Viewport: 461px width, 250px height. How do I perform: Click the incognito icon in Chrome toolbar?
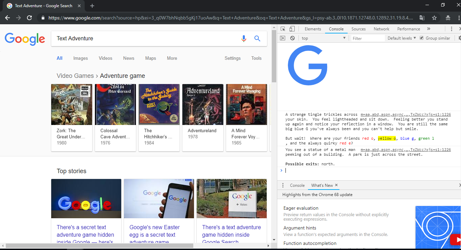[x=448, y=18]
